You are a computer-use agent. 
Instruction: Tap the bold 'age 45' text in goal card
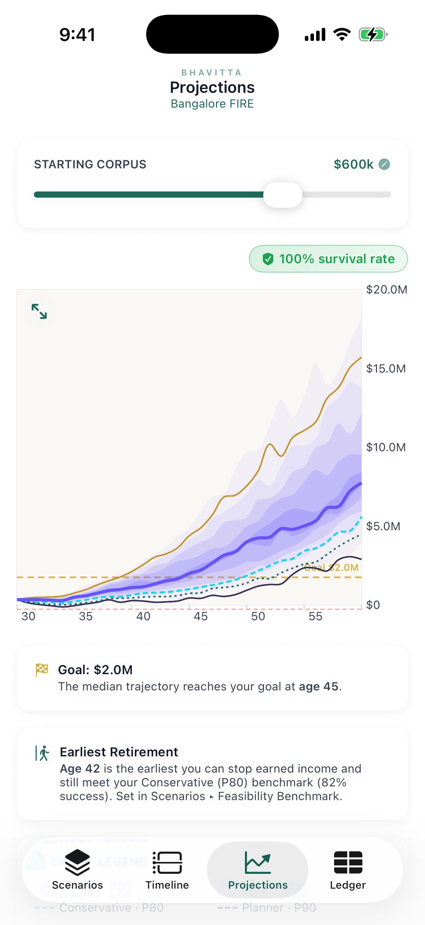(x=319, y=687)
